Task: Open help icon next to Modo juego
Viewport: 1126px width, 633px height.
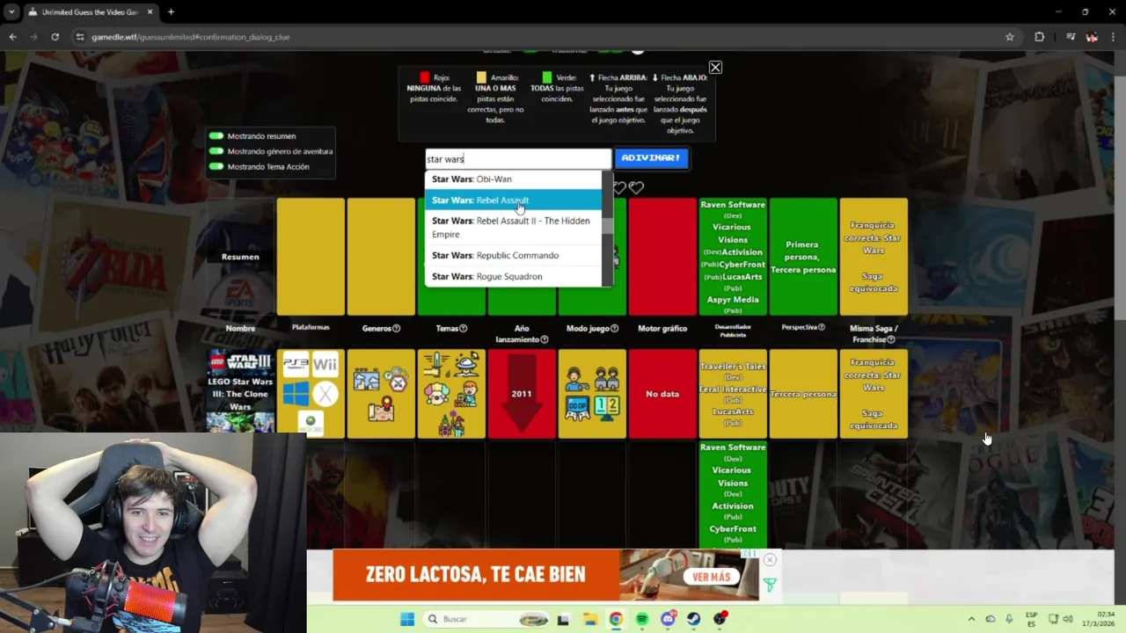Action: pos(614,329)
